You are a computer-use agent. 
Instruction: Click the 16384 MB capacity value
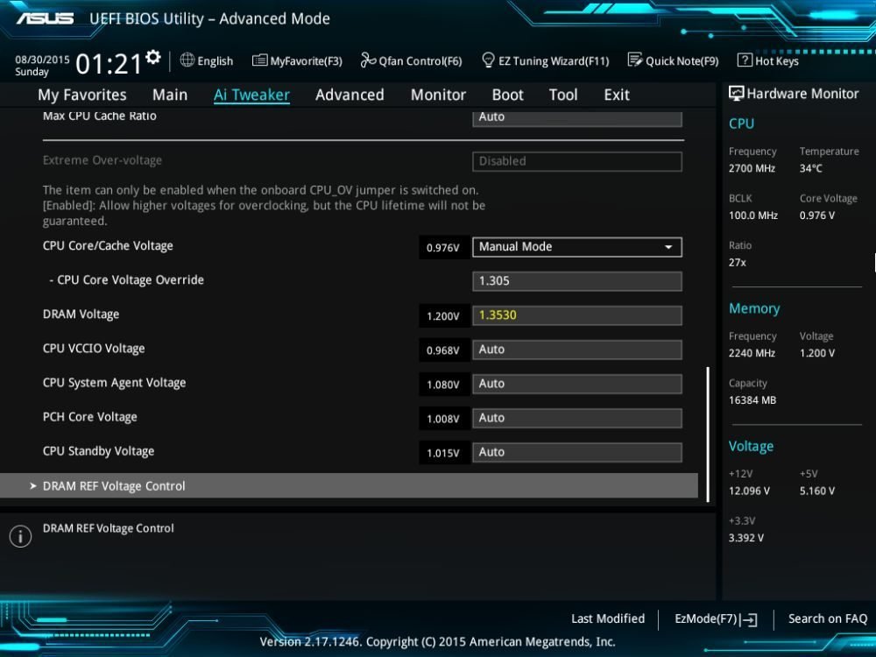752,400
